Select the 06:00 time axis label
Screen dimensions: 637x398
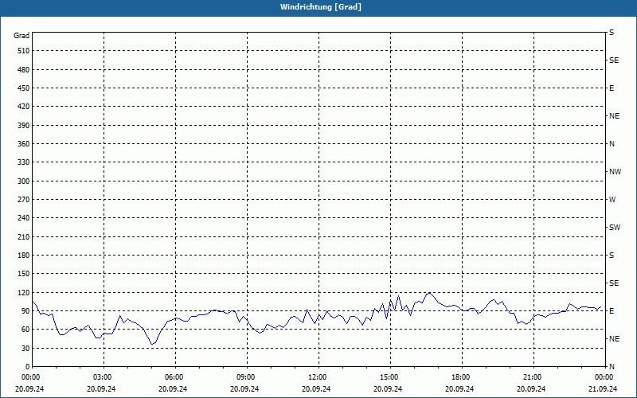click(173, 377)
